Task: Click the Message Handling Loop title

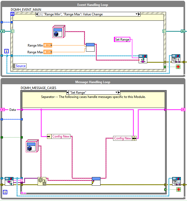Action: pos(93,82)
